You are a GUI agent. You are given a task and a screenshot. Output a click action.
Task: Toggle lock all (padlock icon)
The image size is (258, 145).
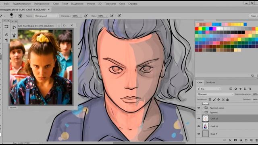pos(227,99)
